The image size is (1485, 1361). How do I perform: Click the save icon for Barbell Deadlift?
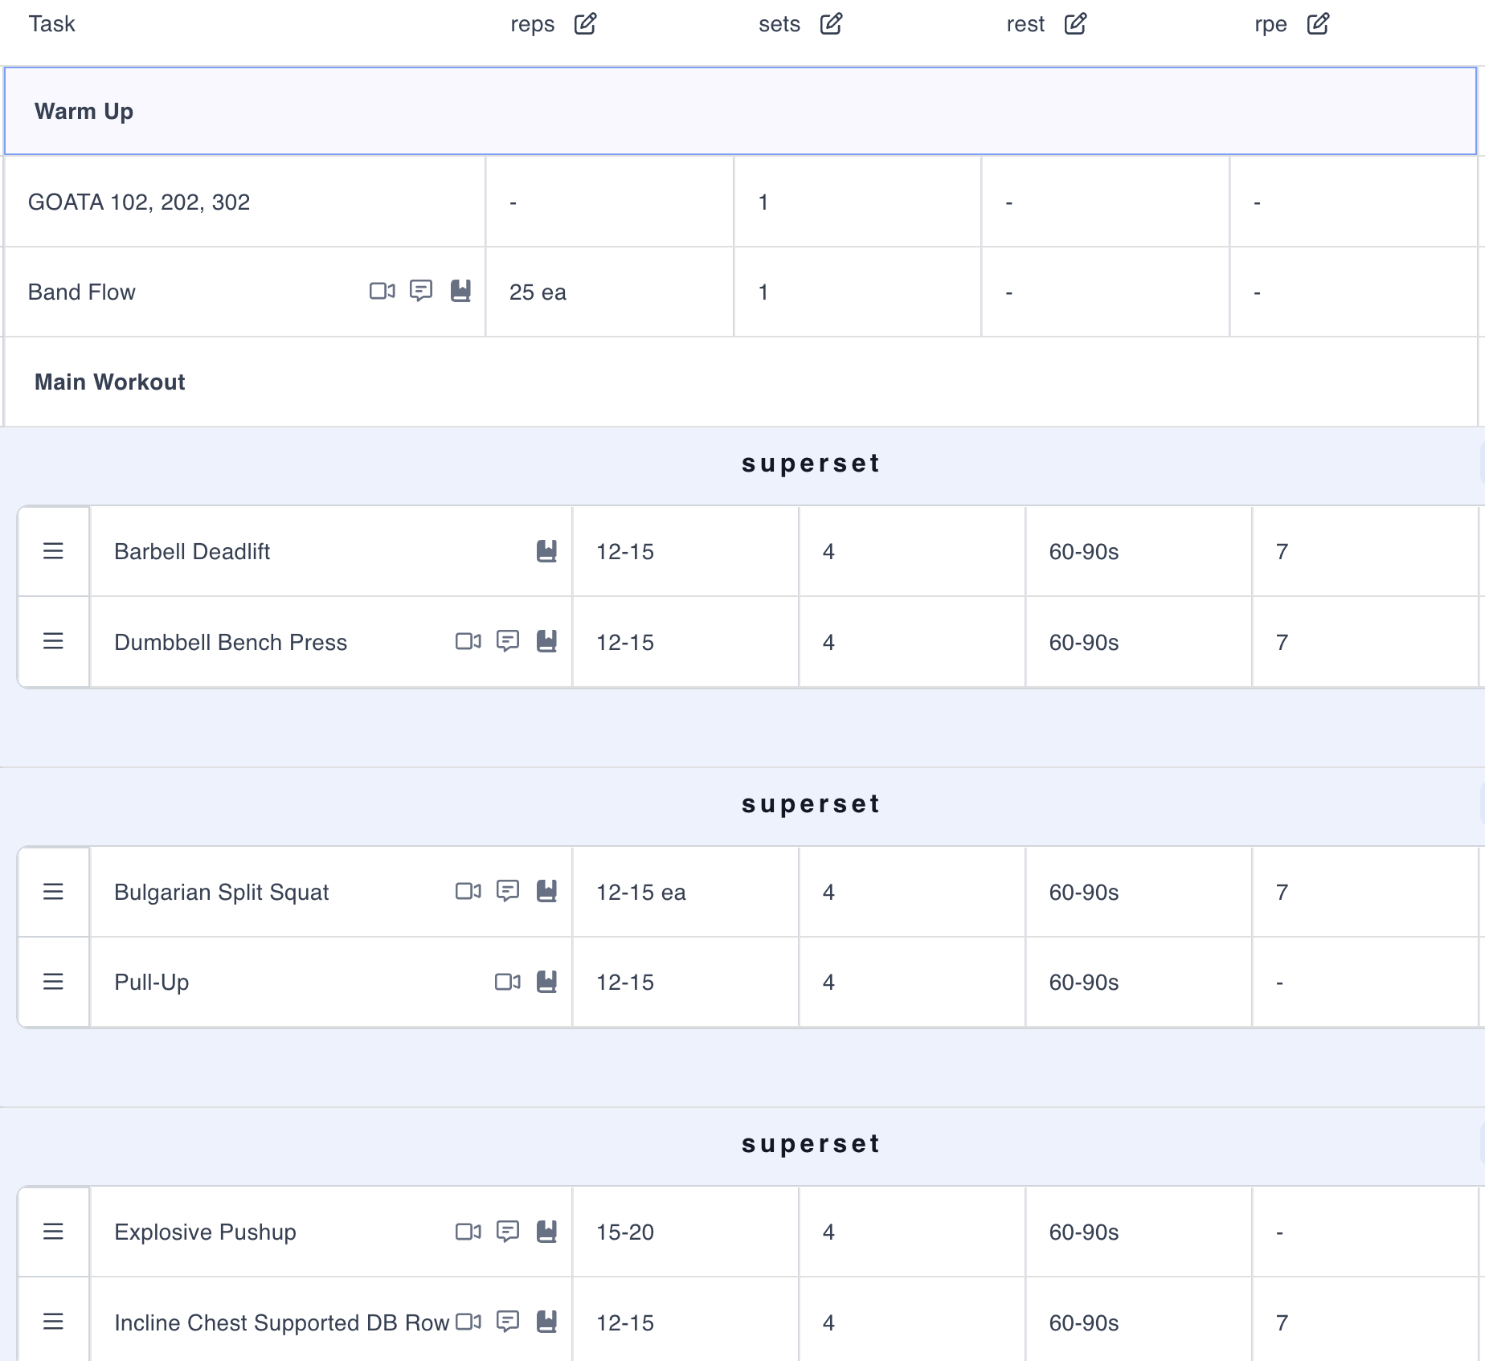[546, 551]
